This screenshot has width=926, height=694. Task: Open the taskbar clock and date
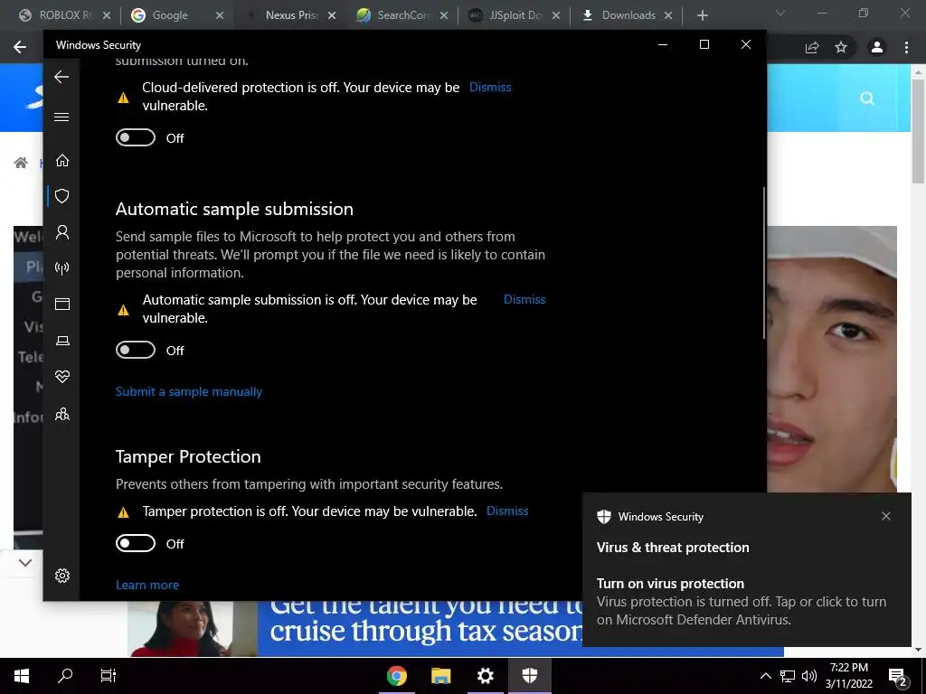coord(848,676)
